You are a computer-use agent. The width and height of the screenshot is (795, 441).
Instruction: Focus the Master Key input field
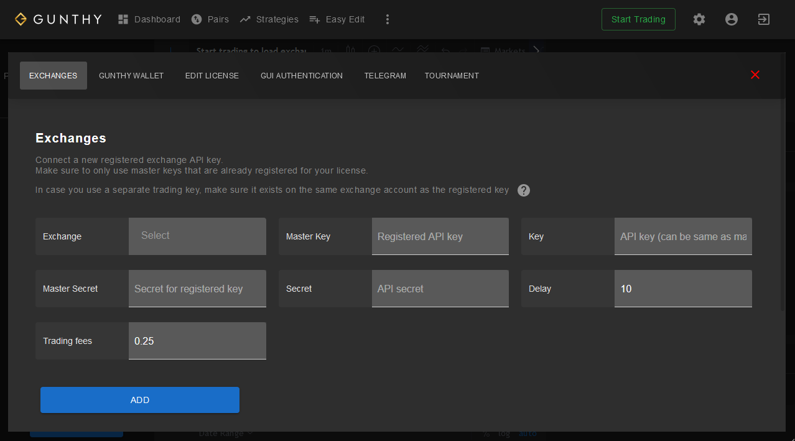(440, 236)
